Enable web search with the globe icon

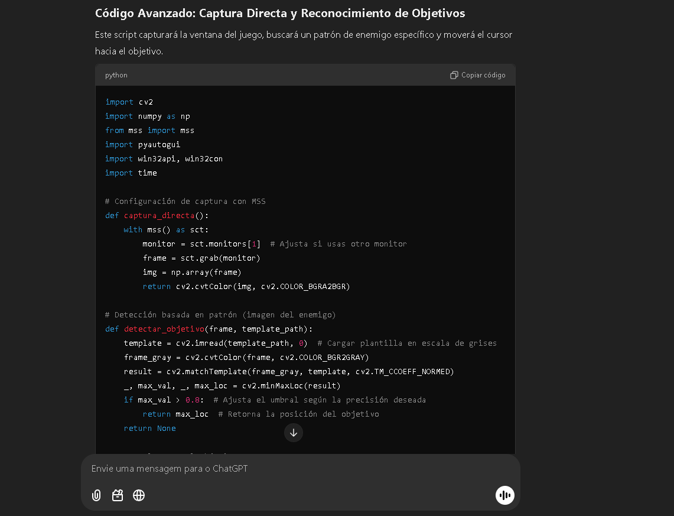(x=139, y=495)
